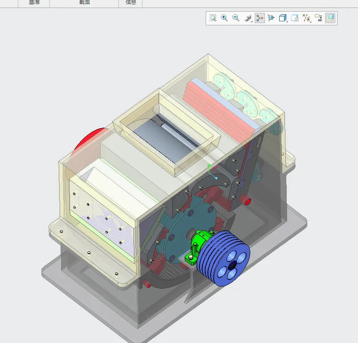358x343 pixels.
Task: Open the 截面 ribbon group
Action: (85, 3)
